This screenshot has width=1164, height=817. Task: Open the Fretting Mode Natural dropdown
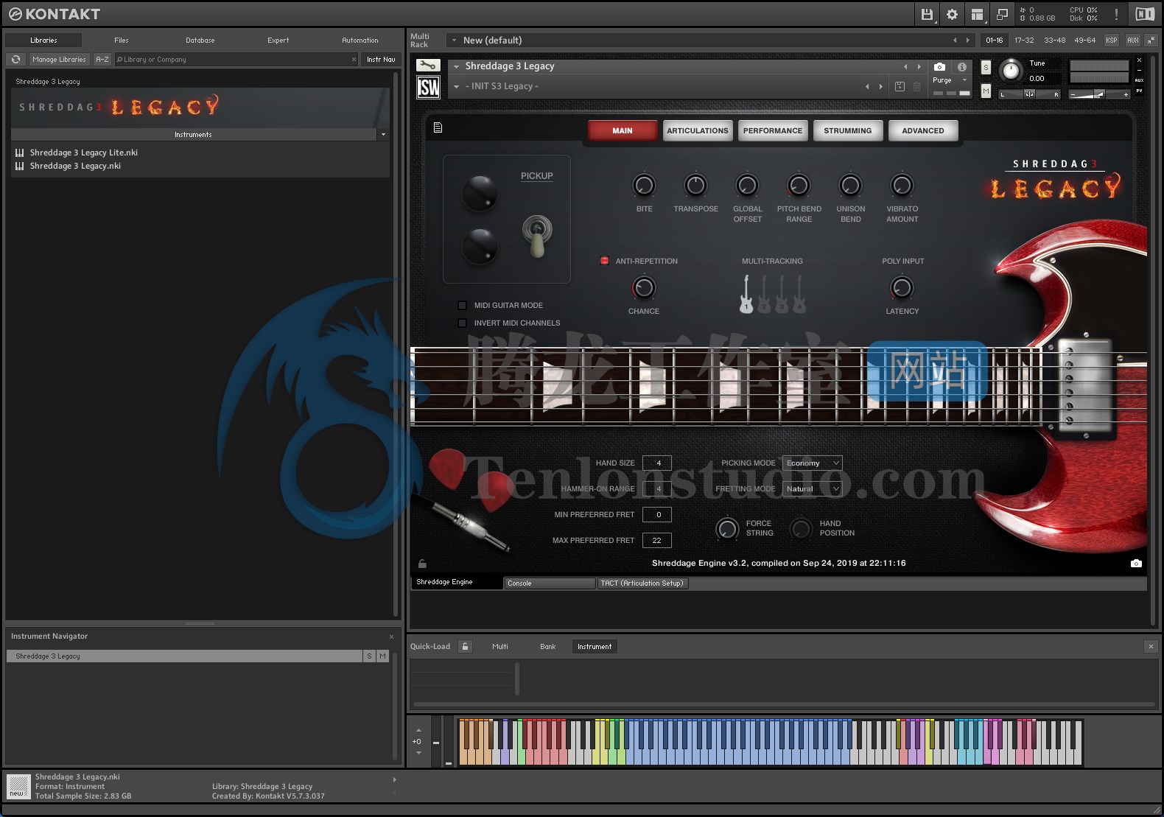click(x=812, y=488)
